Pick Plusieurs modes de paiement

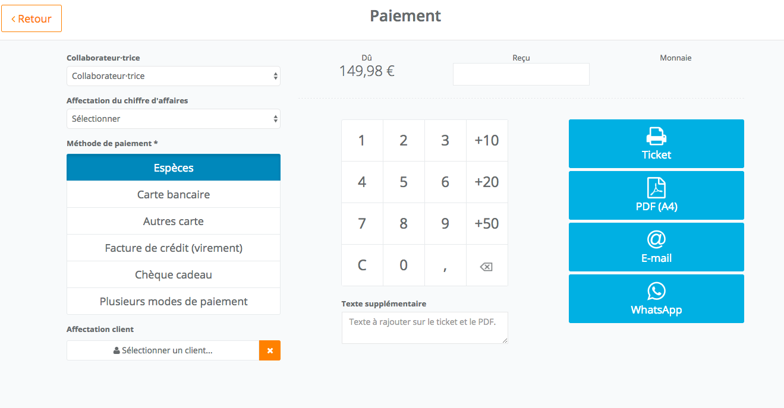(173, 301)
